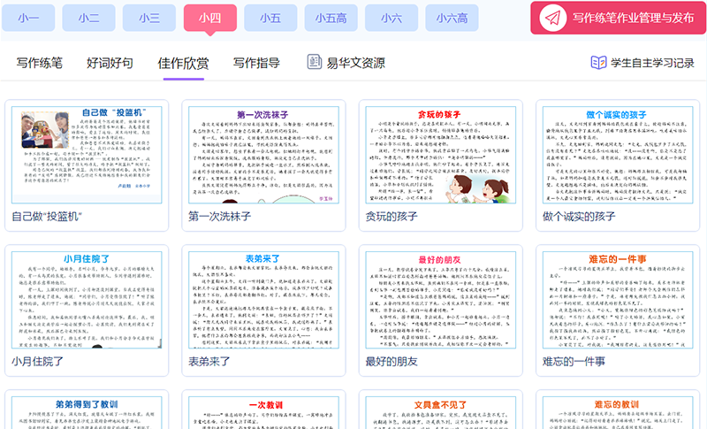
Task: Open the 写作练笔 tab
Action: [40, 63]
